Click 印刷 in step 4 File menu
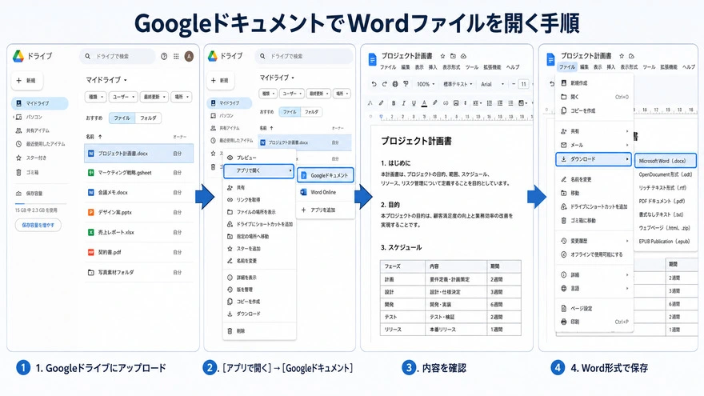Image resolution: width=704 pixels, height=396 pixels. 594,322
